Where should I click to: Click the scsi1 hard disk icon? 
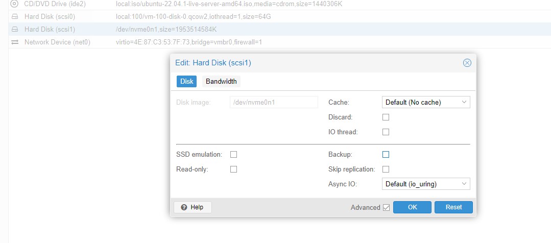(14, 29)
